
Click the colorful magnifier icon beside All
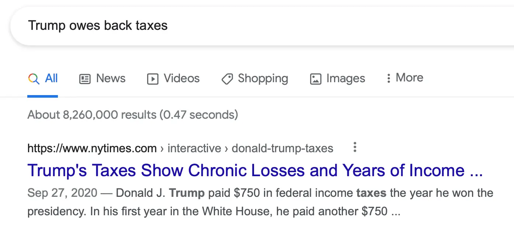[x=34, y=79]
